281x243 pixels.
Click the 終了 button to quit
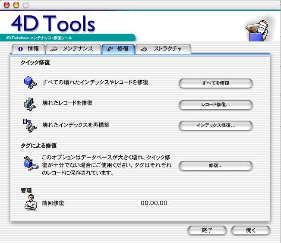click(207, 230)
